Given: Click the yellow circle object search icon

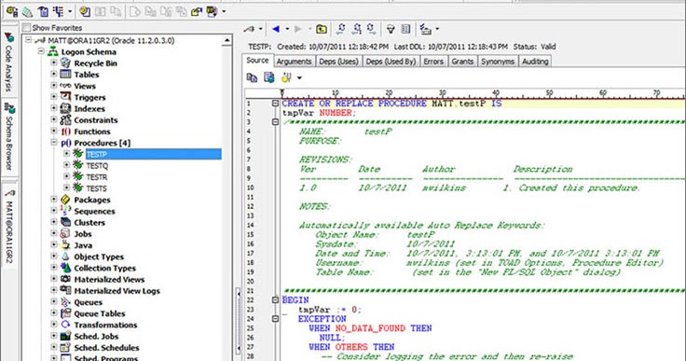Looking at the screenshot, I should (x=86, y=11).
